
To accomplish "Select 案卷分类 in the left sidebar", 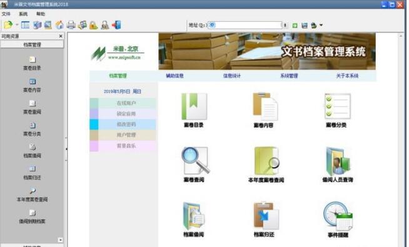I will [32, 129].
